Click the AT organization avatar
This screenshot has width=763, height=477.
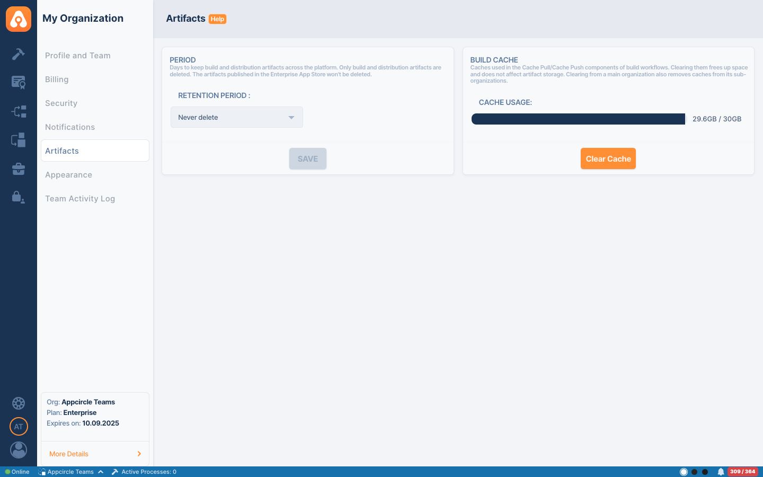point(19,427)
